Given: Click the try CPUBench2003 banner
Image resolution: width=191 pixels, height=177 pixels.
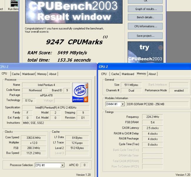Looking at the screenshot, I should [x=145, y=52].
